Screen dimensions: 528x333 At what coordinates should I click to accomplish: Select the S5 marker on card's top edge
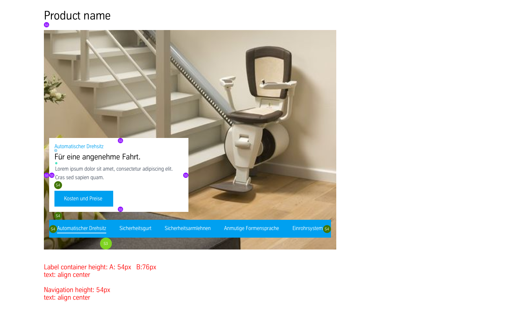(x=120, y=141)
